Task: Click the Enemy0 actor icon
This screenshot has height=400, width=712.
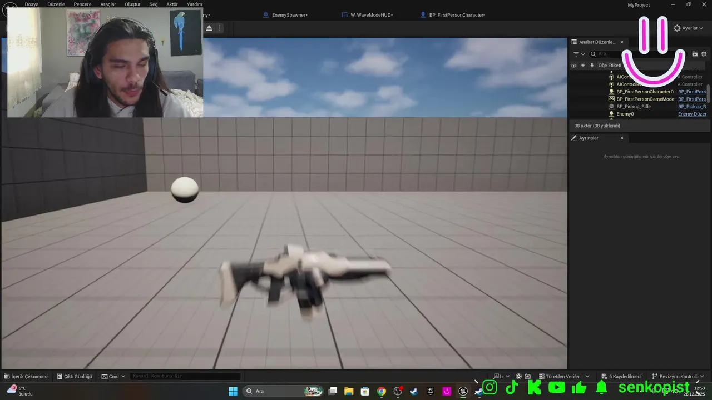Action: [x=611, y=114]
